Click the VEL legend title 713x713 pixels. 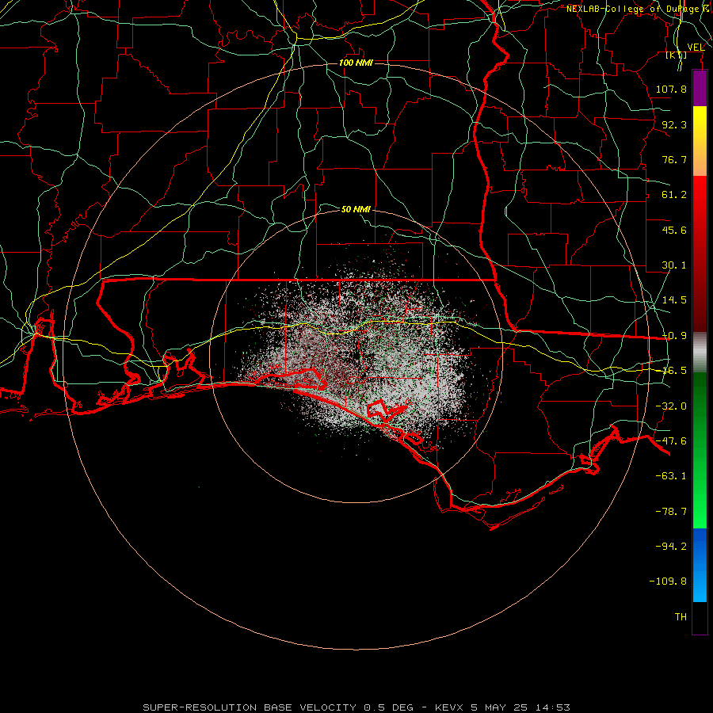696,48
